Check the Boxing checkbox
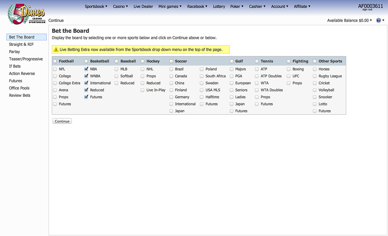The height and width of the screenshot is (236, 388). click(x=289, y=69)
